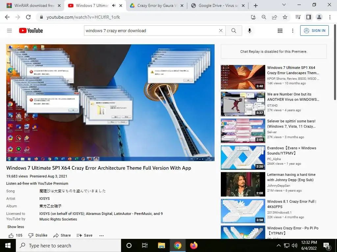Click the page vertical scrollbar
This screenshot has height=252, width=337.
(x=335, y=62)
